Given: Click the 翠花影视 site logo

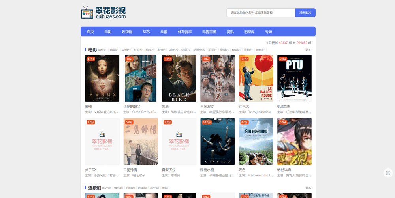Looking at the screenshot, I should coord(103,13).
